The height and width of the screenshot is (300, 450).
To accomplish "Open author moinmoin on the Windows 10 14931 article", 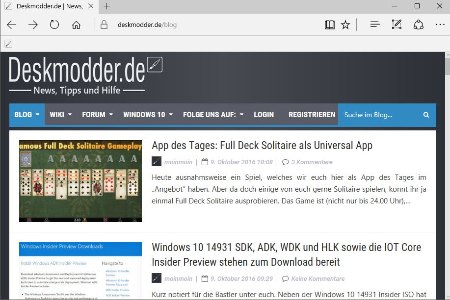I will pos(178,279).
